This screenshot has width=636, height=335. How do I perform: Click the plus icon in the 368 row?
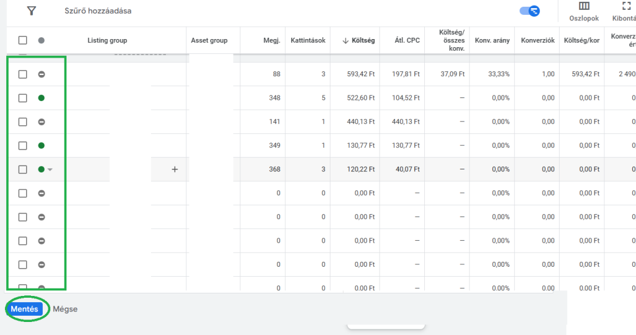(x=175, y=169)
